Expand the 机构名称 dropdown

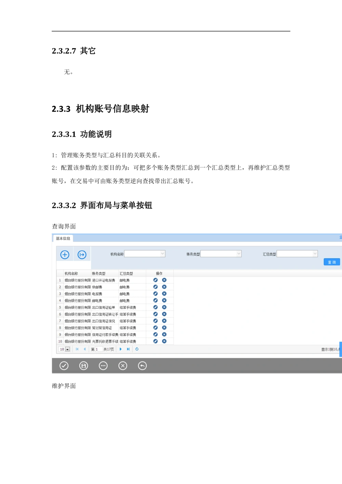pyautogui.click(x=162, y=254)
